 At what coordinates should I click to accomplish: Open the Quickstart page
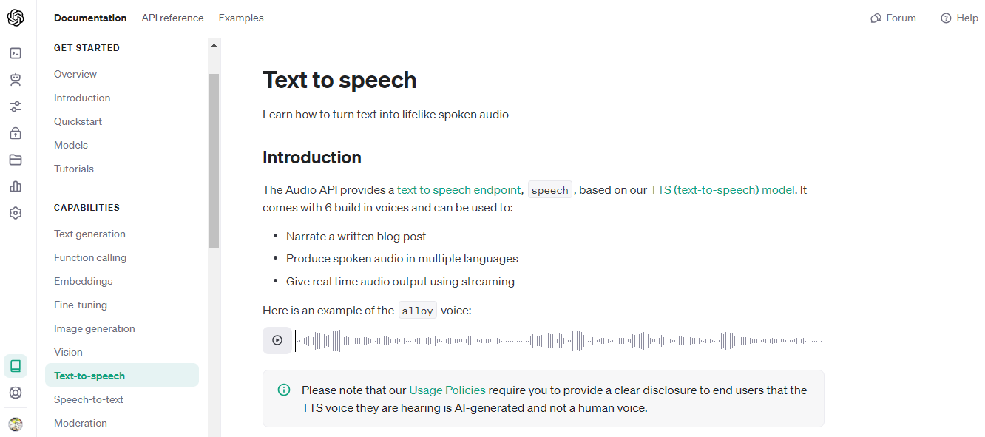(x=78, y=121)
